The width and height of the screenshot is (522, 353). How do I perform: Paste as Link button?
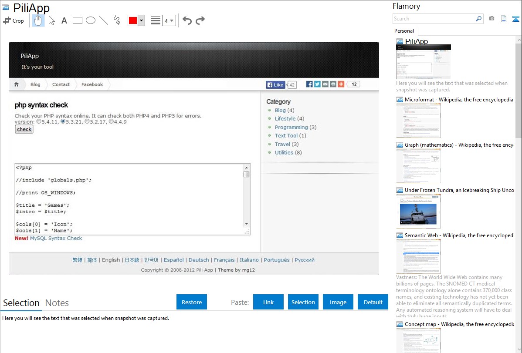[x=268, y=302]
